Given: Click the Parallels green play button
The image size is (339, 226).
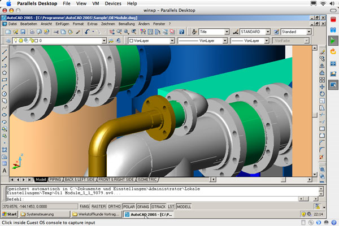Looking at the screenshot, I should (333, 41).
